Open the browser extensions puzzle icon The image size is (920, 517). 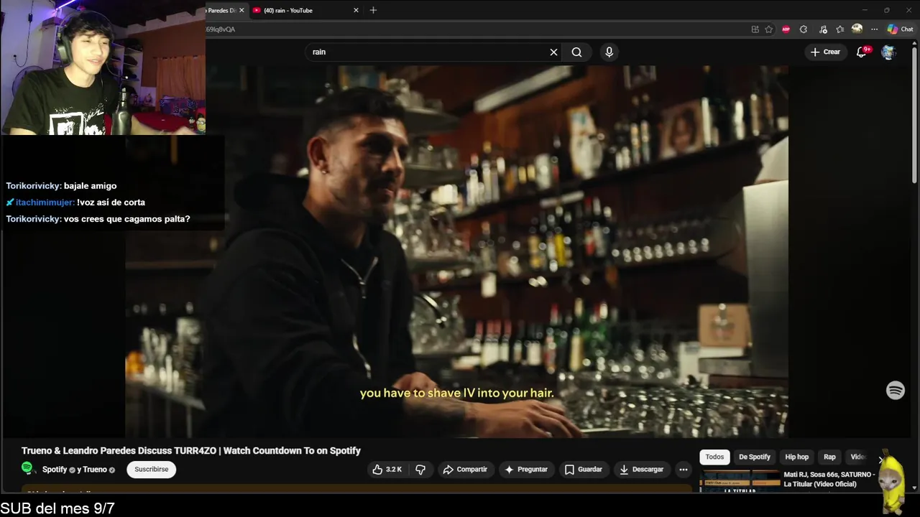[x=804, y=29]
